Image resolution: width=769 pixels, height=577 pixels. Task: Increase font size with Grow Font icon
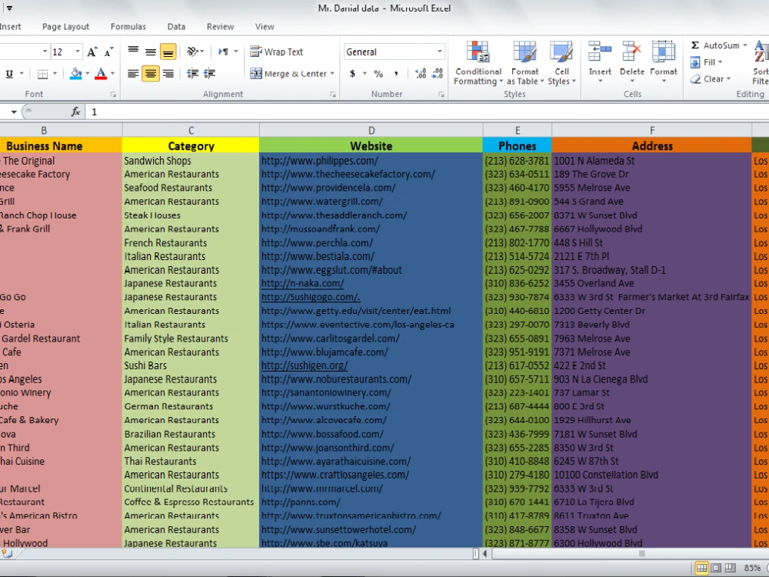coord(92,52)
